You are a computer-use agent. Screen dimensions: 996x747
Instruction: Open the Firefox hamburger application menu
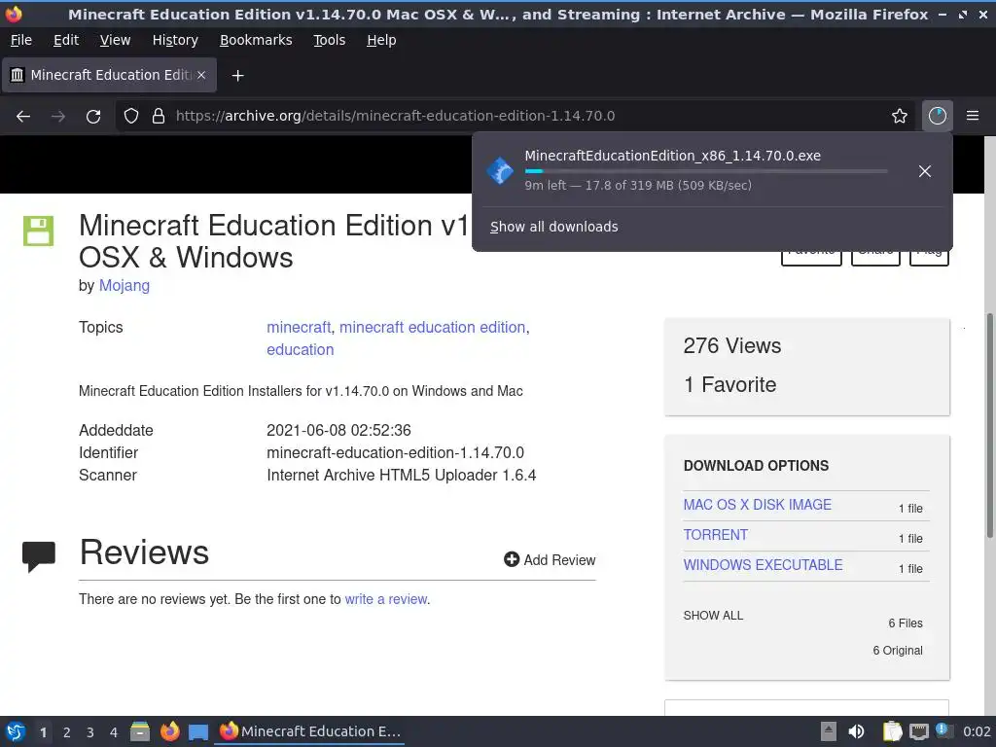click(973, 116)
